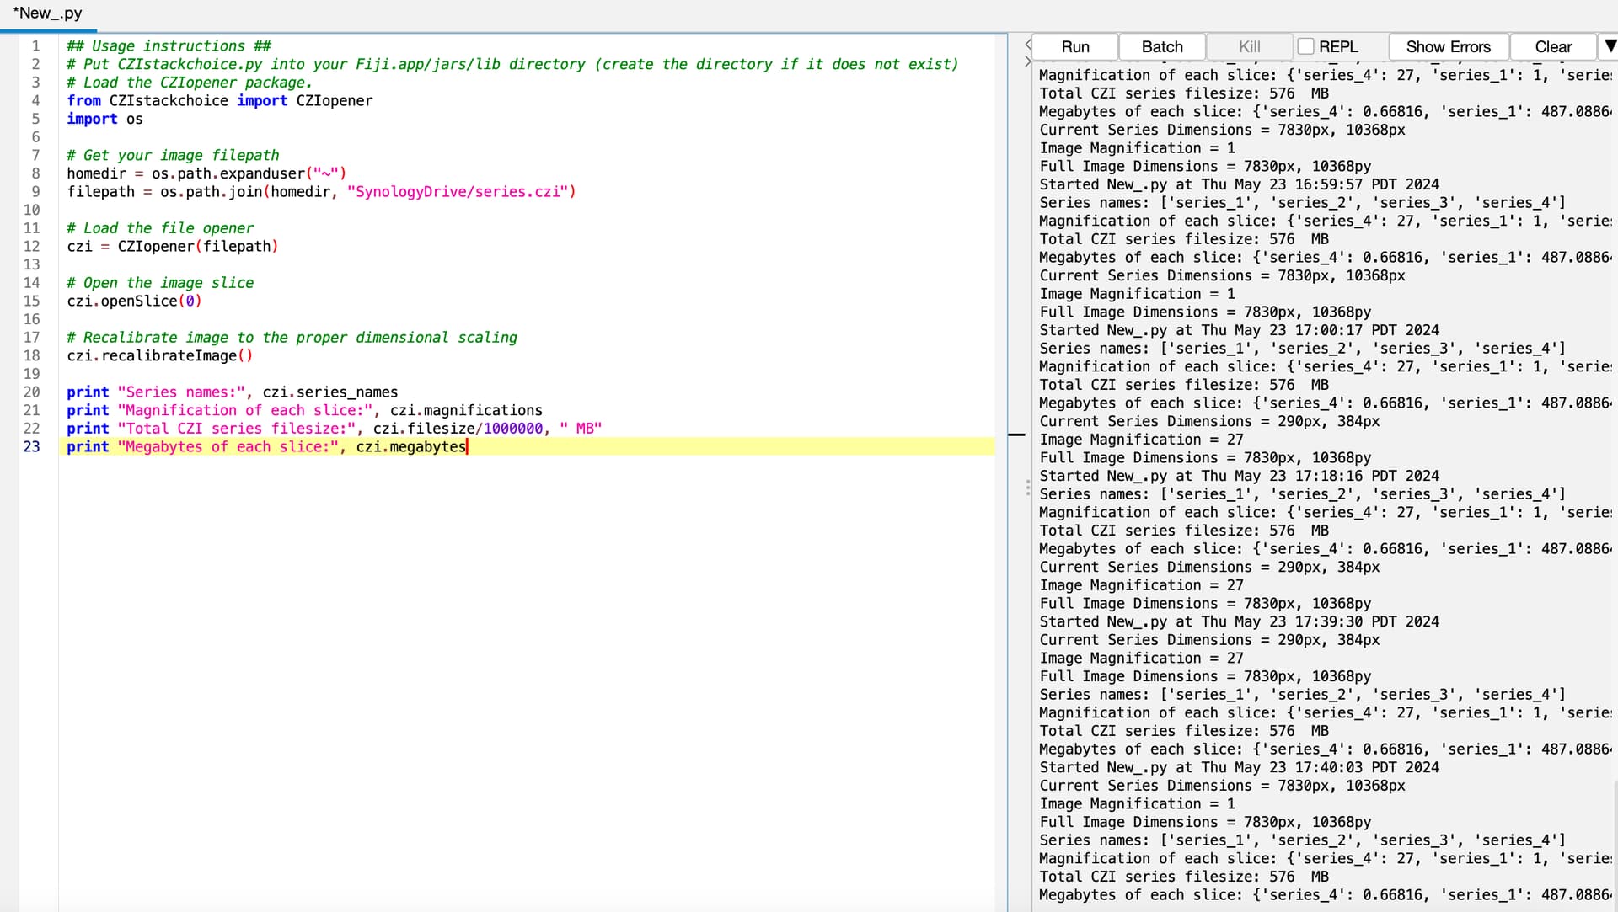Click the 'homedir = os.path.expanduser' line
This screenshot has width=1618, height=912.
click(206, 173)
